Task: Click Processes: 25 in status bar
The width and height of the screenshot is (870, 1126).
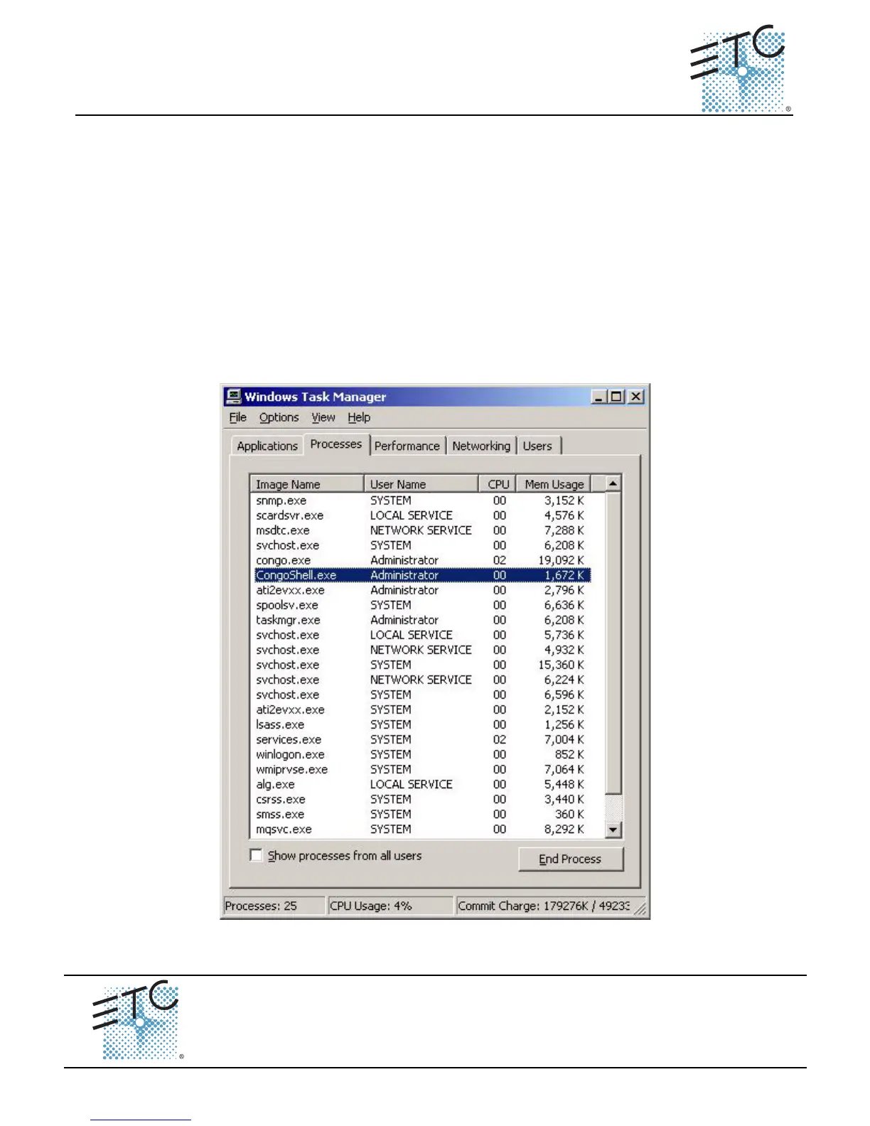Action: (x=273, y=906)
